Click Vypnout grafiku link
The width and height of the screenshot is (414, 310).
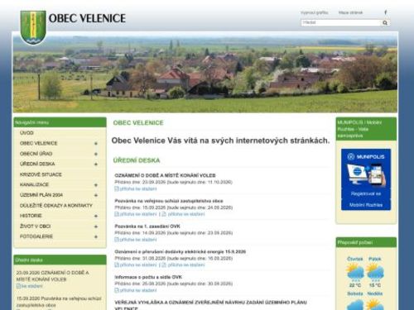(x=315, y=12)
